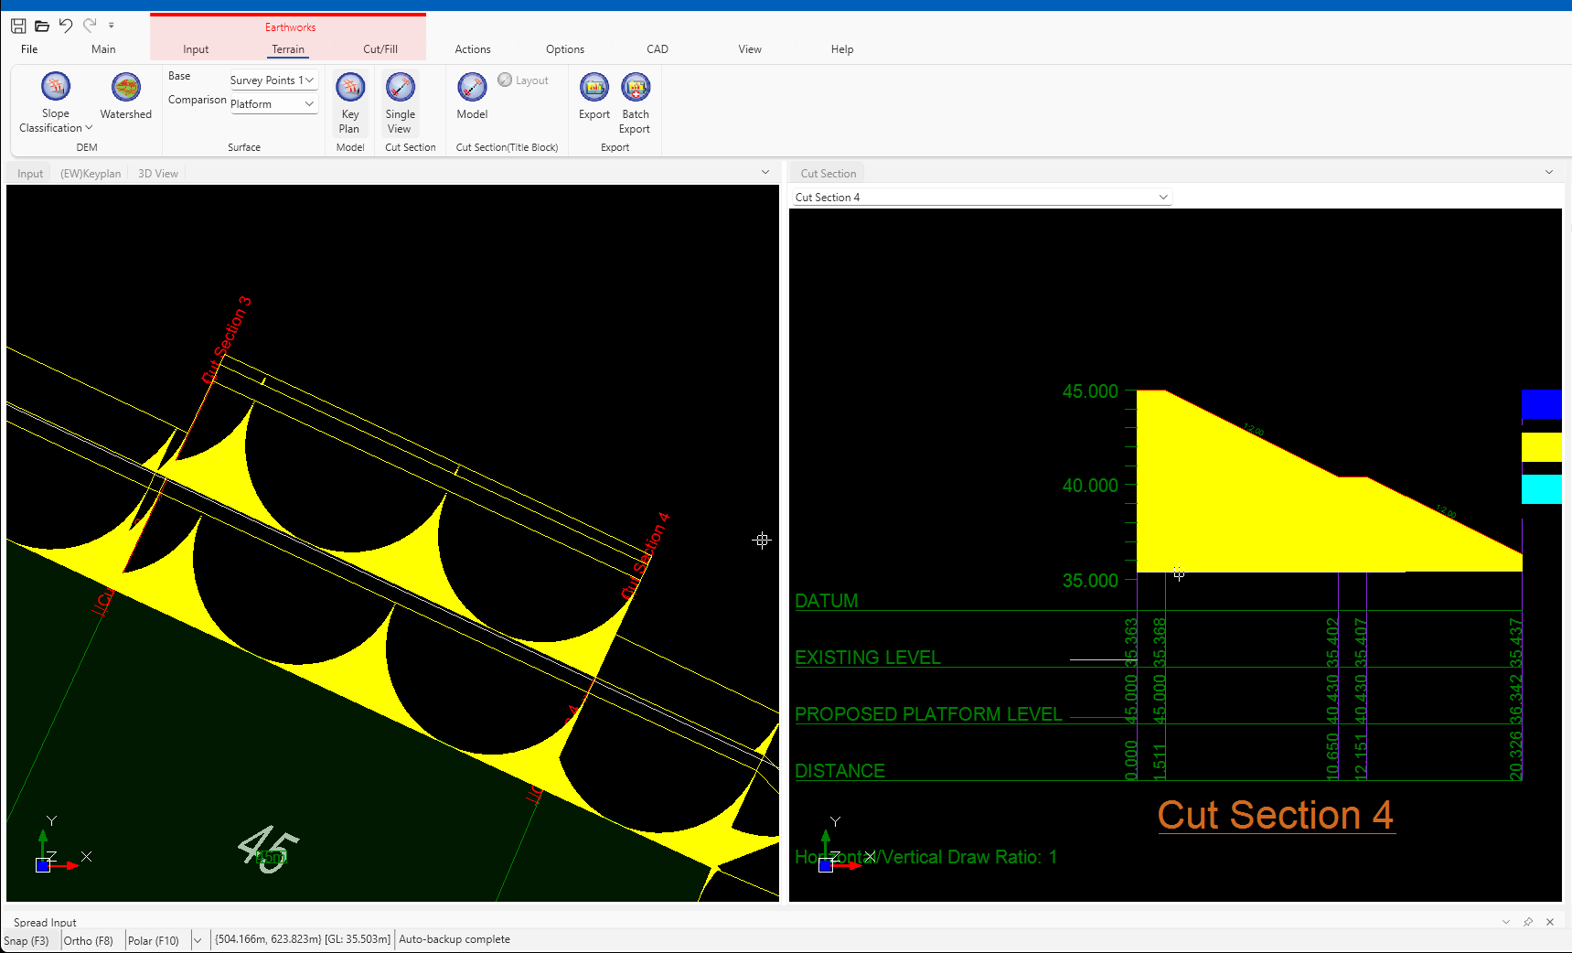This screenshot has height=953, width=1572.
Task: Switch to the 3D View panel tab
Action: point(158,174)
